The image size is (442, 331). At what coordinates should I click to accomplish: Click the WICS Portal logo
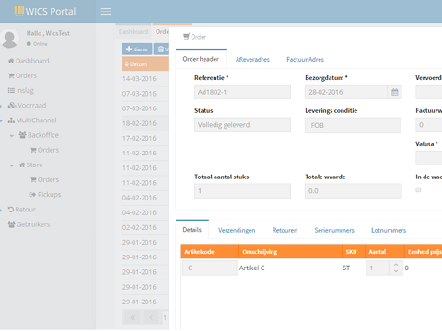[x=45, y=11]
